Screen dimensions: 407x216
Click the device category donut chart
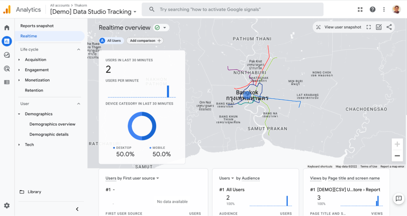(142, 126)
